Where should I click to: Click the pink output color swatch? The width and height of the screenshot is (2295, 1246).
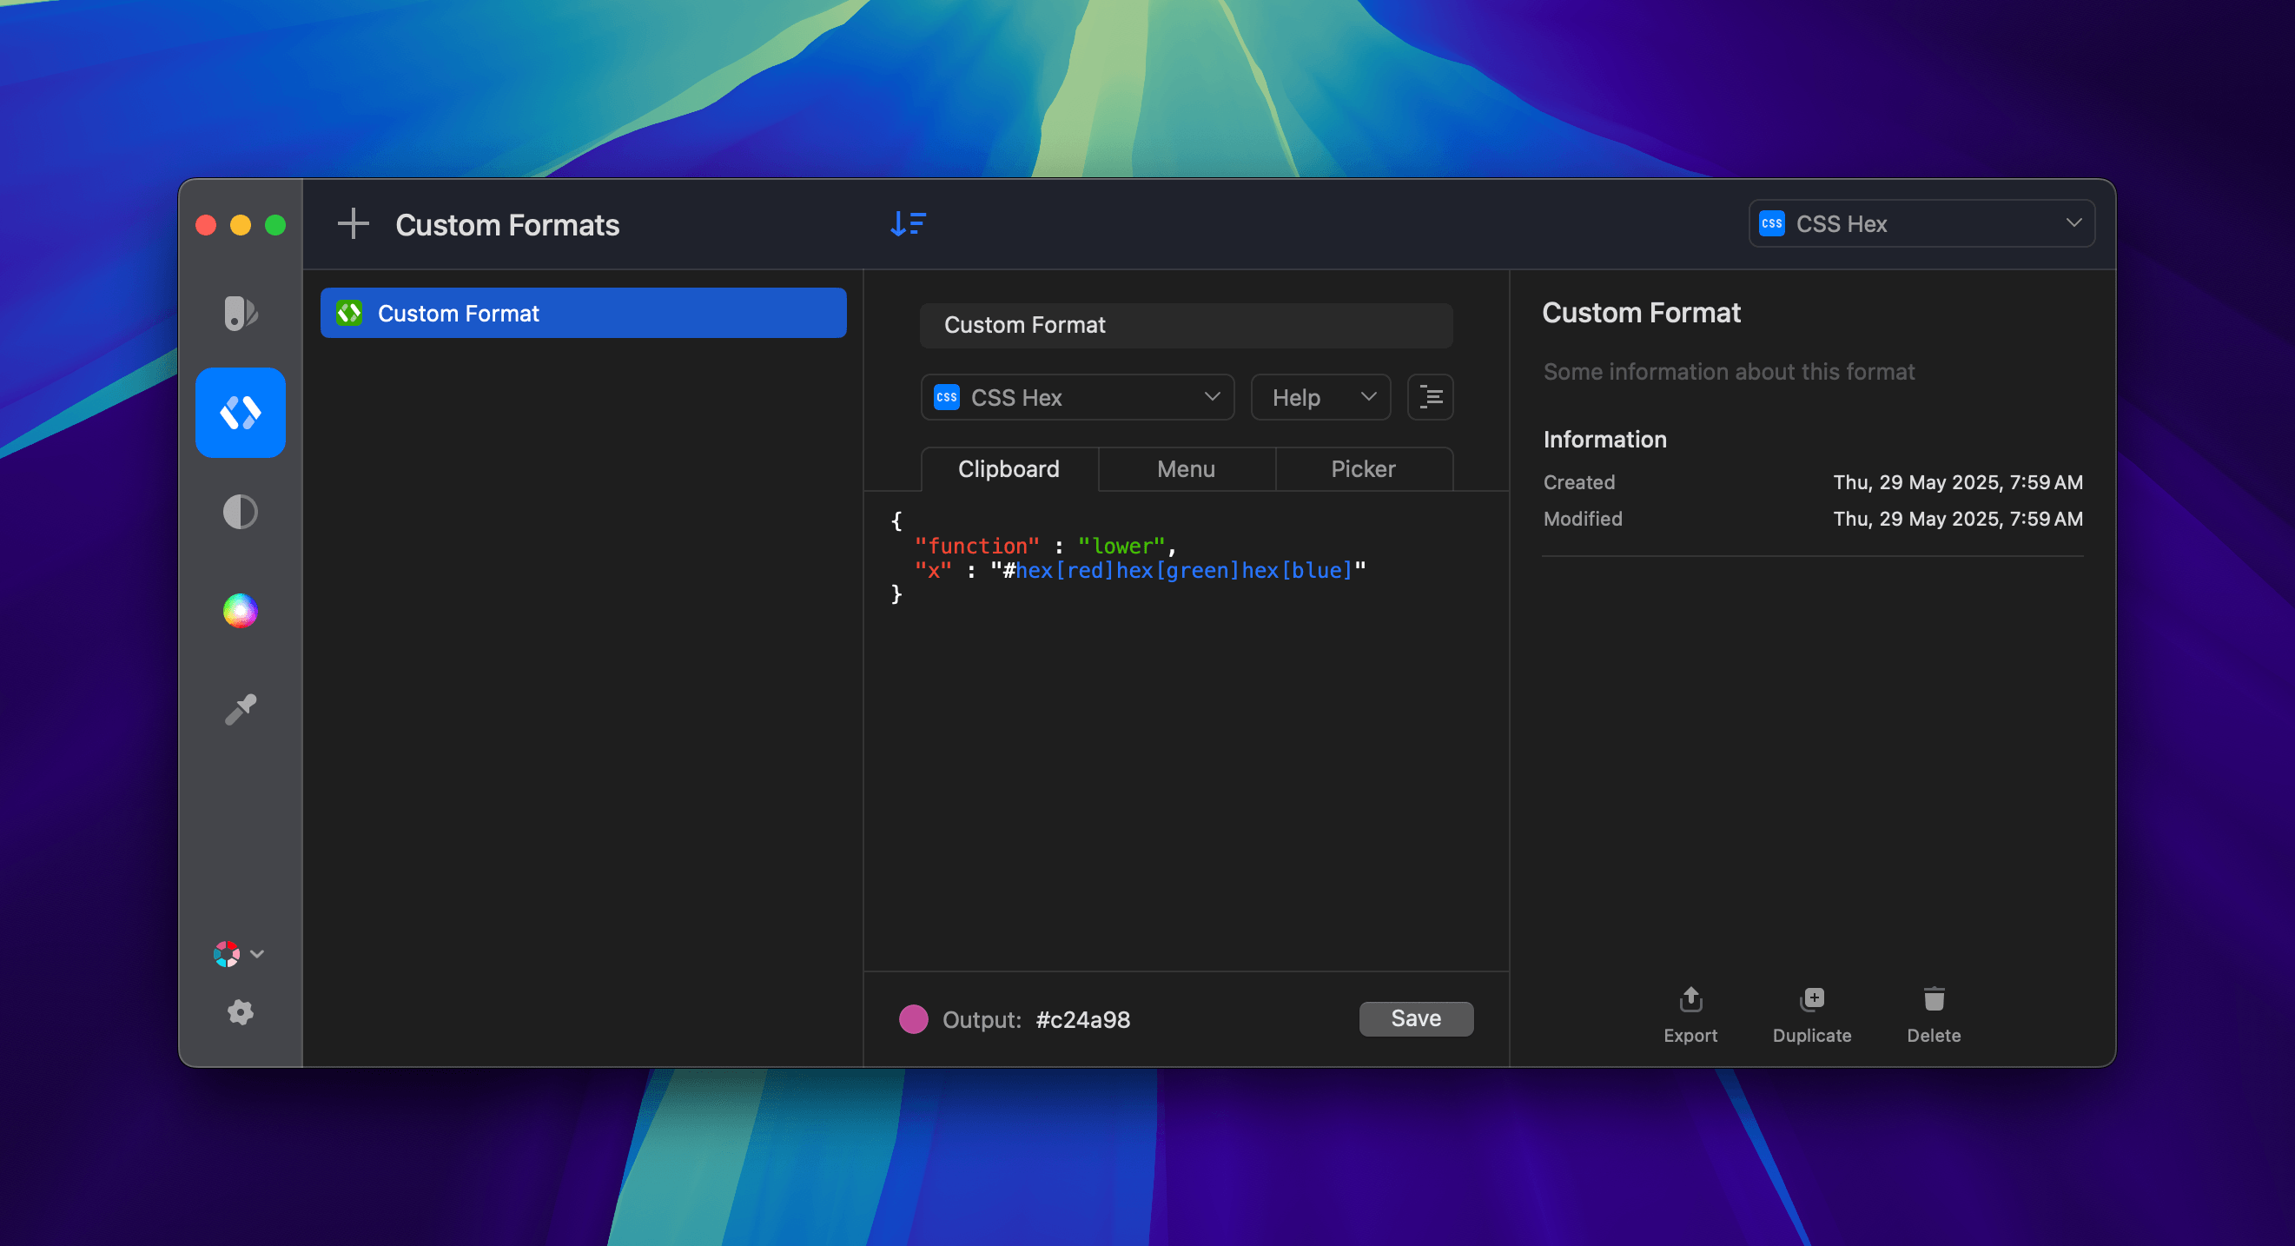[912, 1018]
